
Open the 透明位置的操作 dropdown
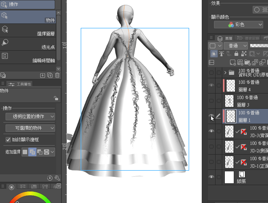[30, 117]
